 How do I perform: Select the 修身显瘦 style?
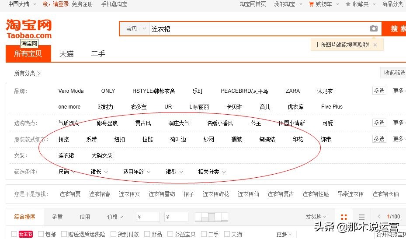107,123
